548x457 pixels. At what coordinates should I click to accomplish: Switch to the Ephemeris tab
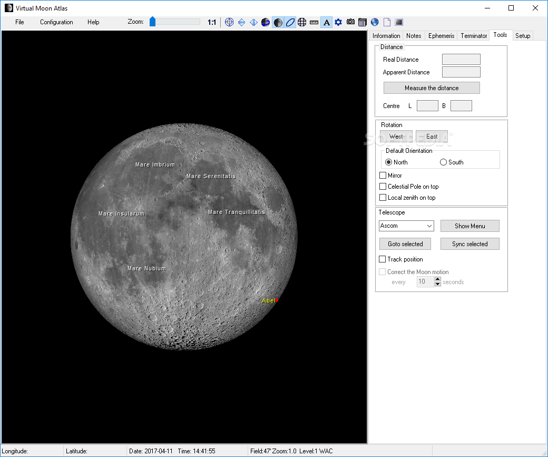click(442, 36)
